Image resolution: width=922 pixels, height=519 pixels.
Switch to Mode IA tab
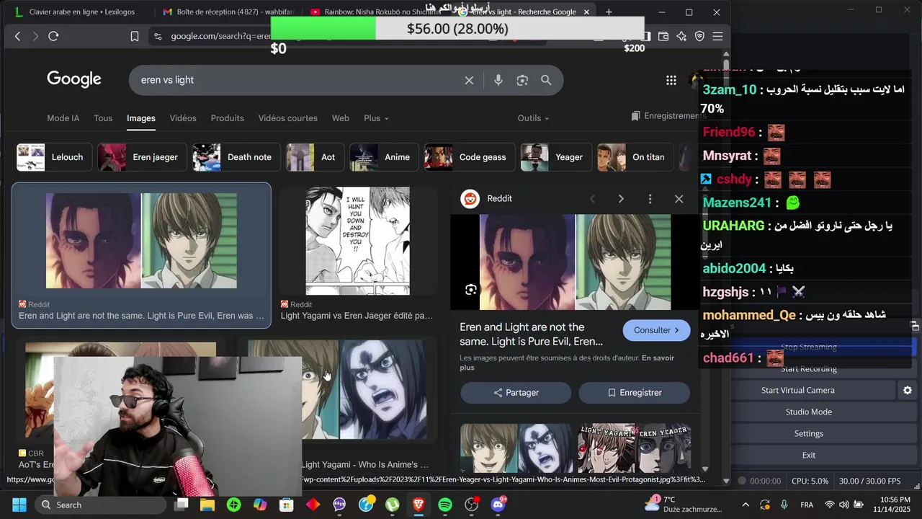pyautogui.click(x=63, y=118)
